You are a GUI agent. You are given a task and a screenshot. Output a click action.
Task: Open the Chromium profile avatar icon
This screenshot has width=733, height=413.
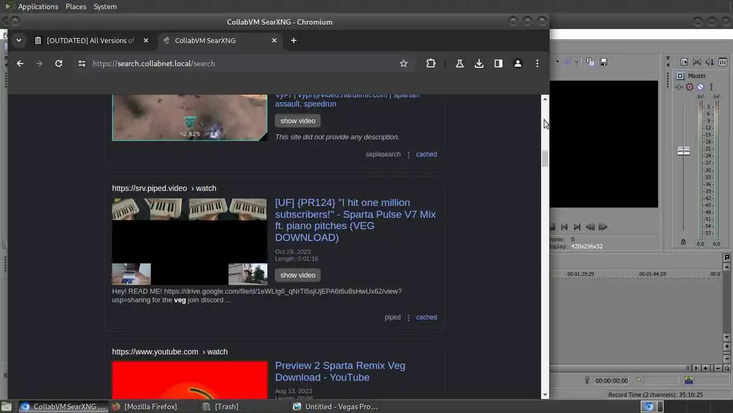(518, 63)
